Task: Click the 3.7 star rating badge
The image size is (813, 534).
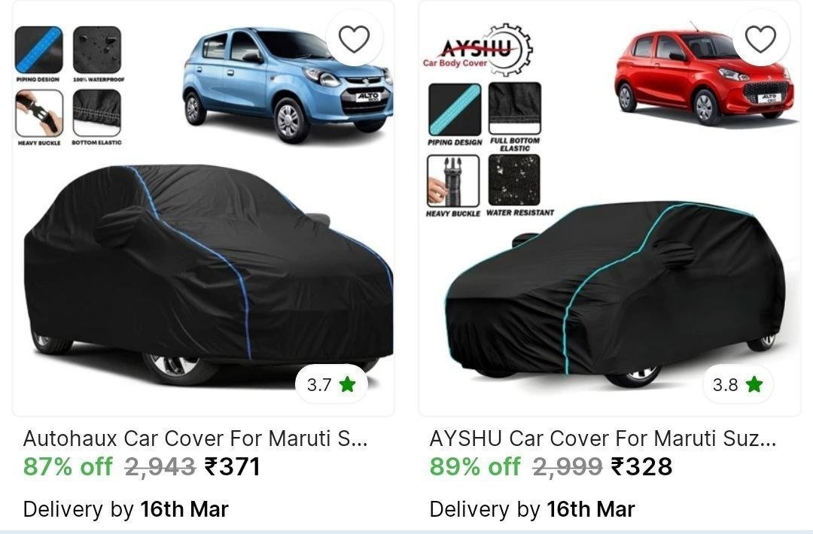Action: click(331, 384)
